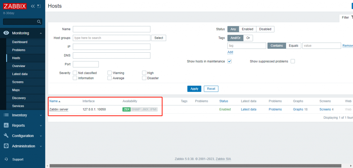Select Or tags mode
This screenshot has height=168, width=353.
click(x=248, y=38)
